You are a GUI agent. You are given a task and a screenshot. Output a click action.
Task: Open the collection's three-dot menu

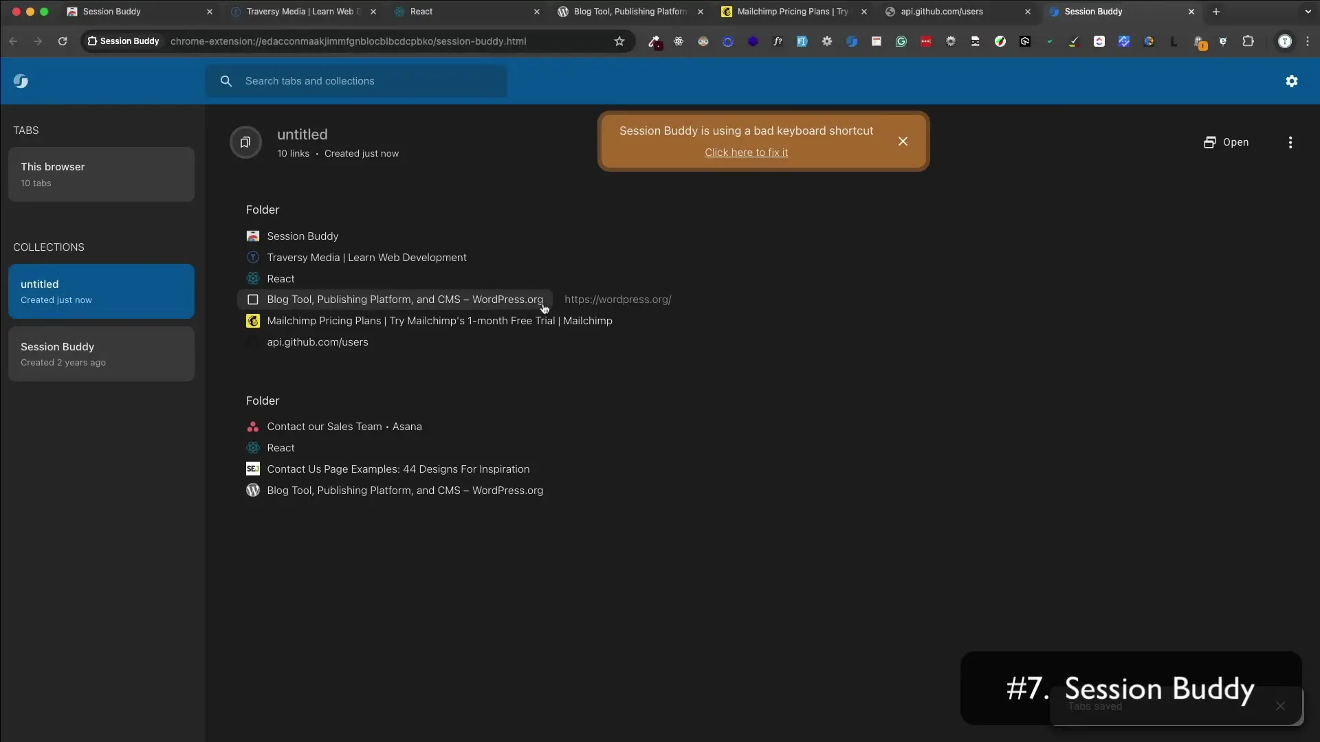pyautogui.click(x=1290, y=142)
